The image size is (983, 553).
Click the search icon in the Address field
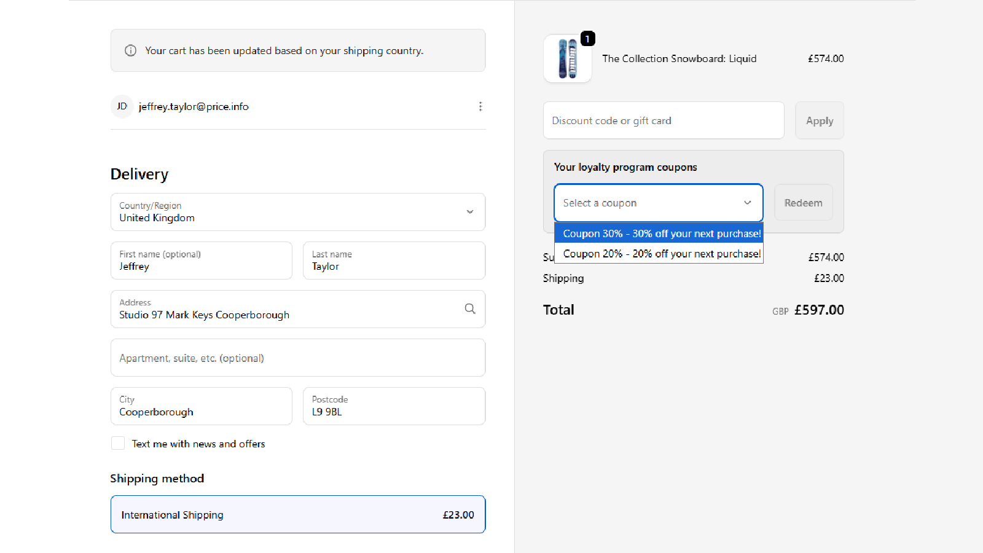point(469,308)
